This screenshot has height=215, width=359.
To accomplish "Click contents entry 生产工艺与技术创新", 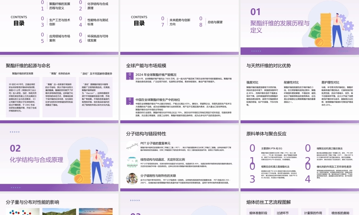I will click(60, 22).
